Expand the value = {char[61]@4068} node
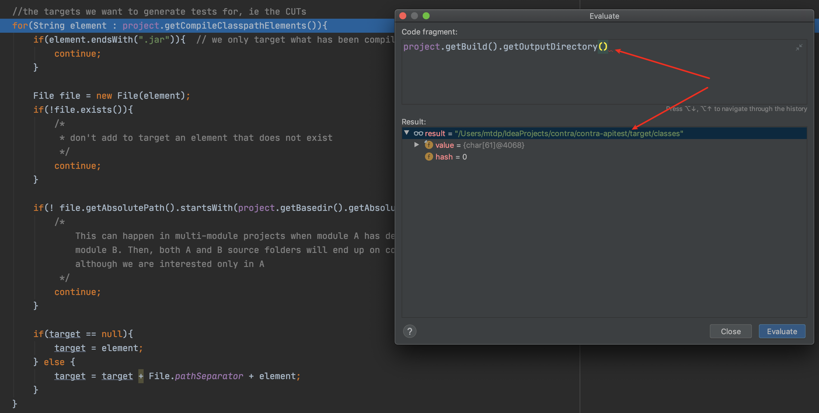819x413 pixels. [x=417, y=145]
